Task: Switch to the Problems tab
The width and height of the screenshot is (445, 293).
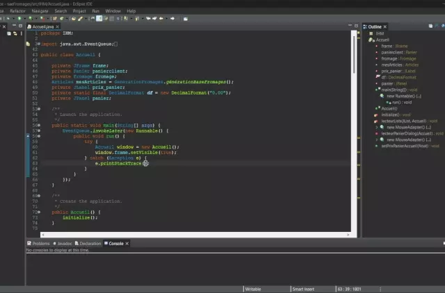Action: tap(40, 244)
